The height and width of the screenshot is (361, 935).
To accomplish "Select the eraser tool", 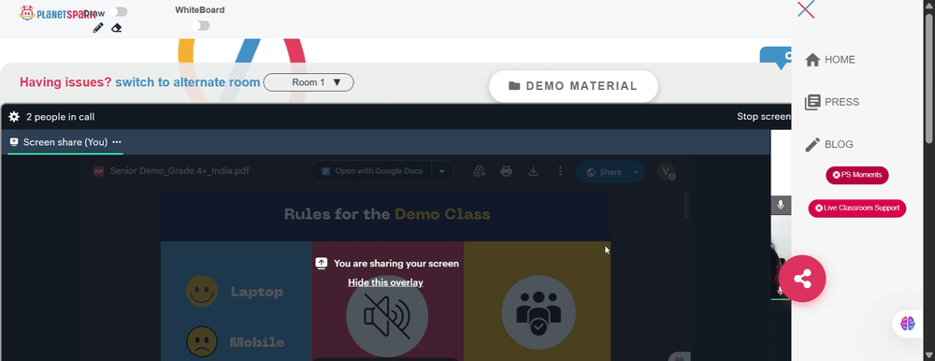I will point(117,27).
